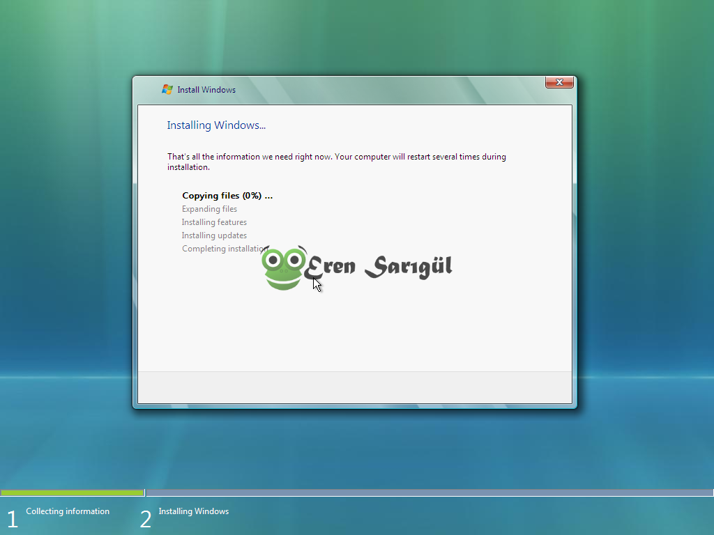Image resolution: width=714 pixels, height=535 pixels.
Task: Select the Installing features step entry
Action: (214, 222)
